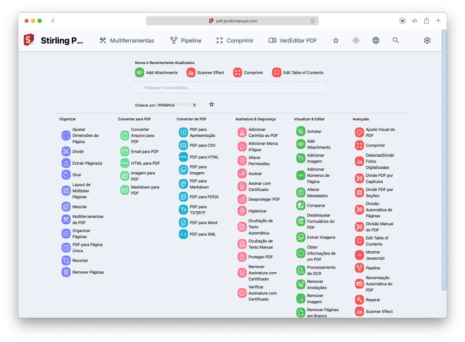Click the Dividir scissors icon
This screenshot has height=342, width=465.
point(66,151)
